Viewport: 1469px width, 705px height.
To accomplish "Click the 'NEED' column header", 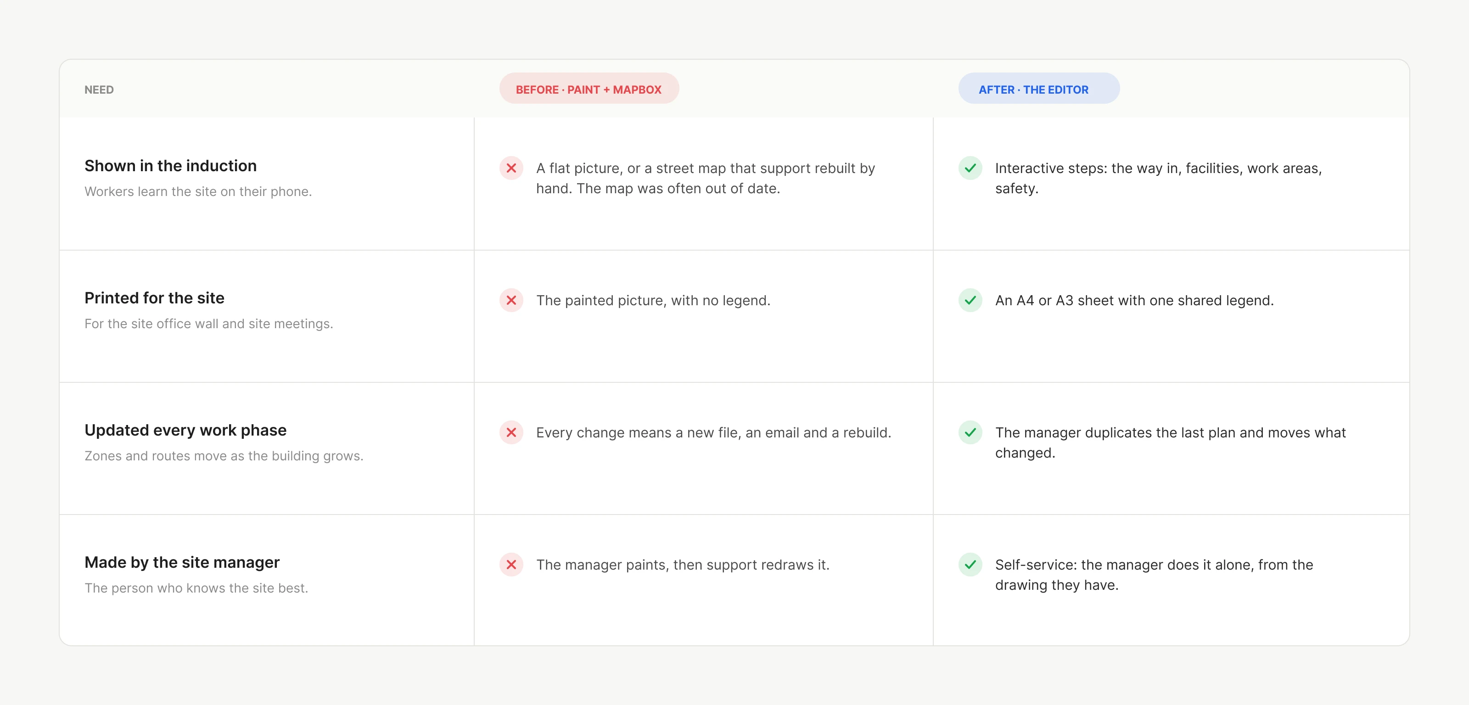I will 99,90.
